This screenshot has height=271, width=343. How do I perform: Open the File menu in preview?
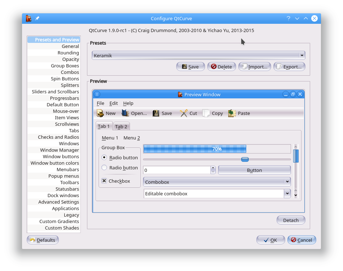point(100,103)
